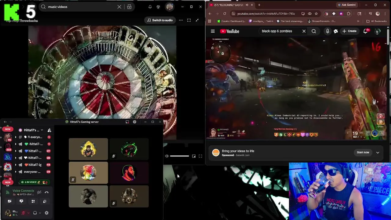Open Discord help question mark

[134, 122]
